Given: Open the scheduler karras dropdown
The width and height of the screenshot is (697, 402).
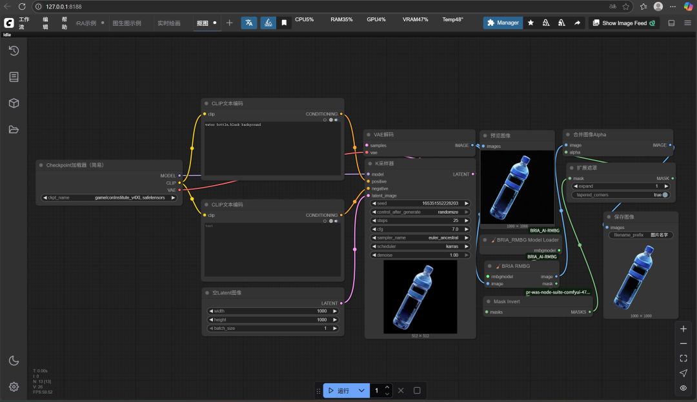Looking at the screenshot, I should coord(420,246).
